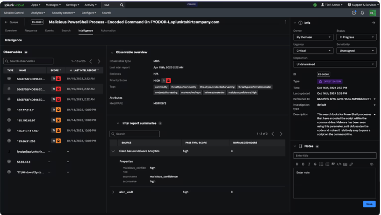Click the Enter title note field
Image resolution: width=381 pixels, height=215 pixels.
tap(335, 156)
